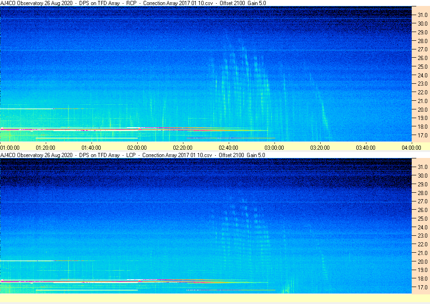Select the 01:20:00 time axis marker

click(46, 147)
